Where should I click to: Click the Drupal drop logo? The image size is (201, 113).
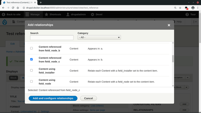[x=5, y=22]
